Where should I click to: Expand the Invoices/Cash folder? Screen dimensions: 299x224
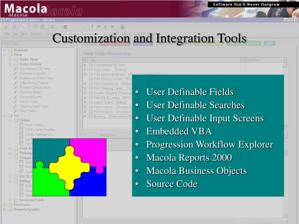(10, 200)
